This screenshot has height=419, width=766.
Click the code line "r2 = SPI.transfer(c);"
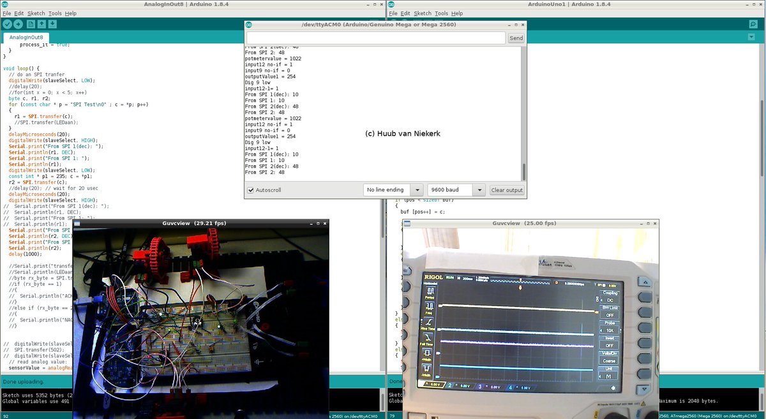coord(38,182)
